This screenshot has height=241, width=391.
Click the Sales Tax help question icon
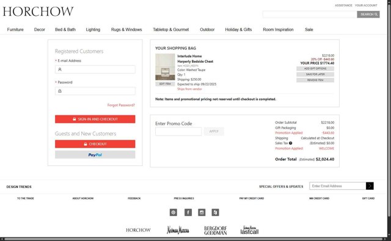point(291,143)
